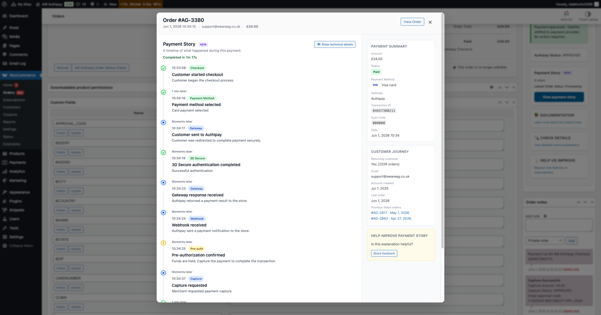Image resolution: width=601 pixels, height=315 pixels.
Task: Click the blue dot marker beside Webhook received
Action: coord(163,213)
